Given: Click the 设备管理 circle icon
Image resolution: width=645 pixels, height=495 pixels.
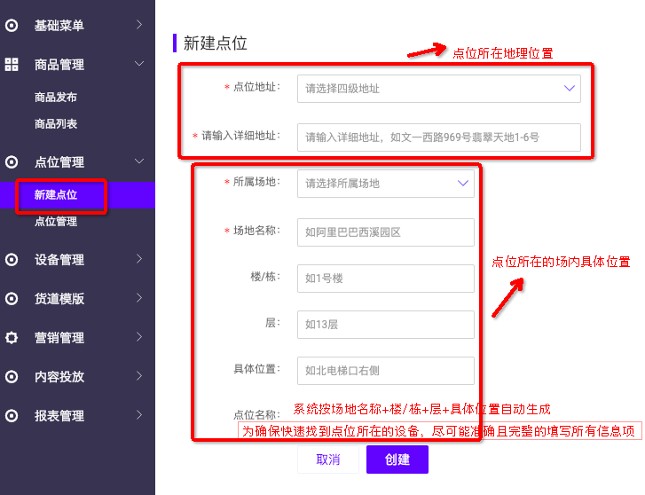Looking at the screenshot, I should click(12, 260).
